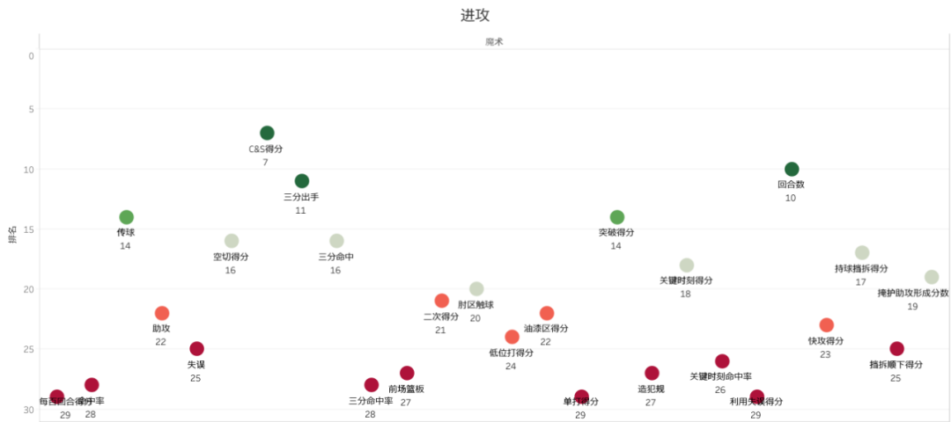Viewport: 951px width, 422px height.
Task: Select the 前场篮板 data point
Action: (407, 373)
